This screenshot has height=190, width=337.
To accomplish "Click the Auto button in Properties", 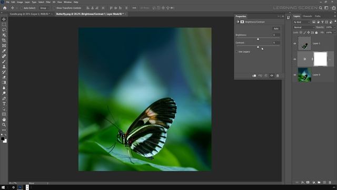I will (276, 28).
